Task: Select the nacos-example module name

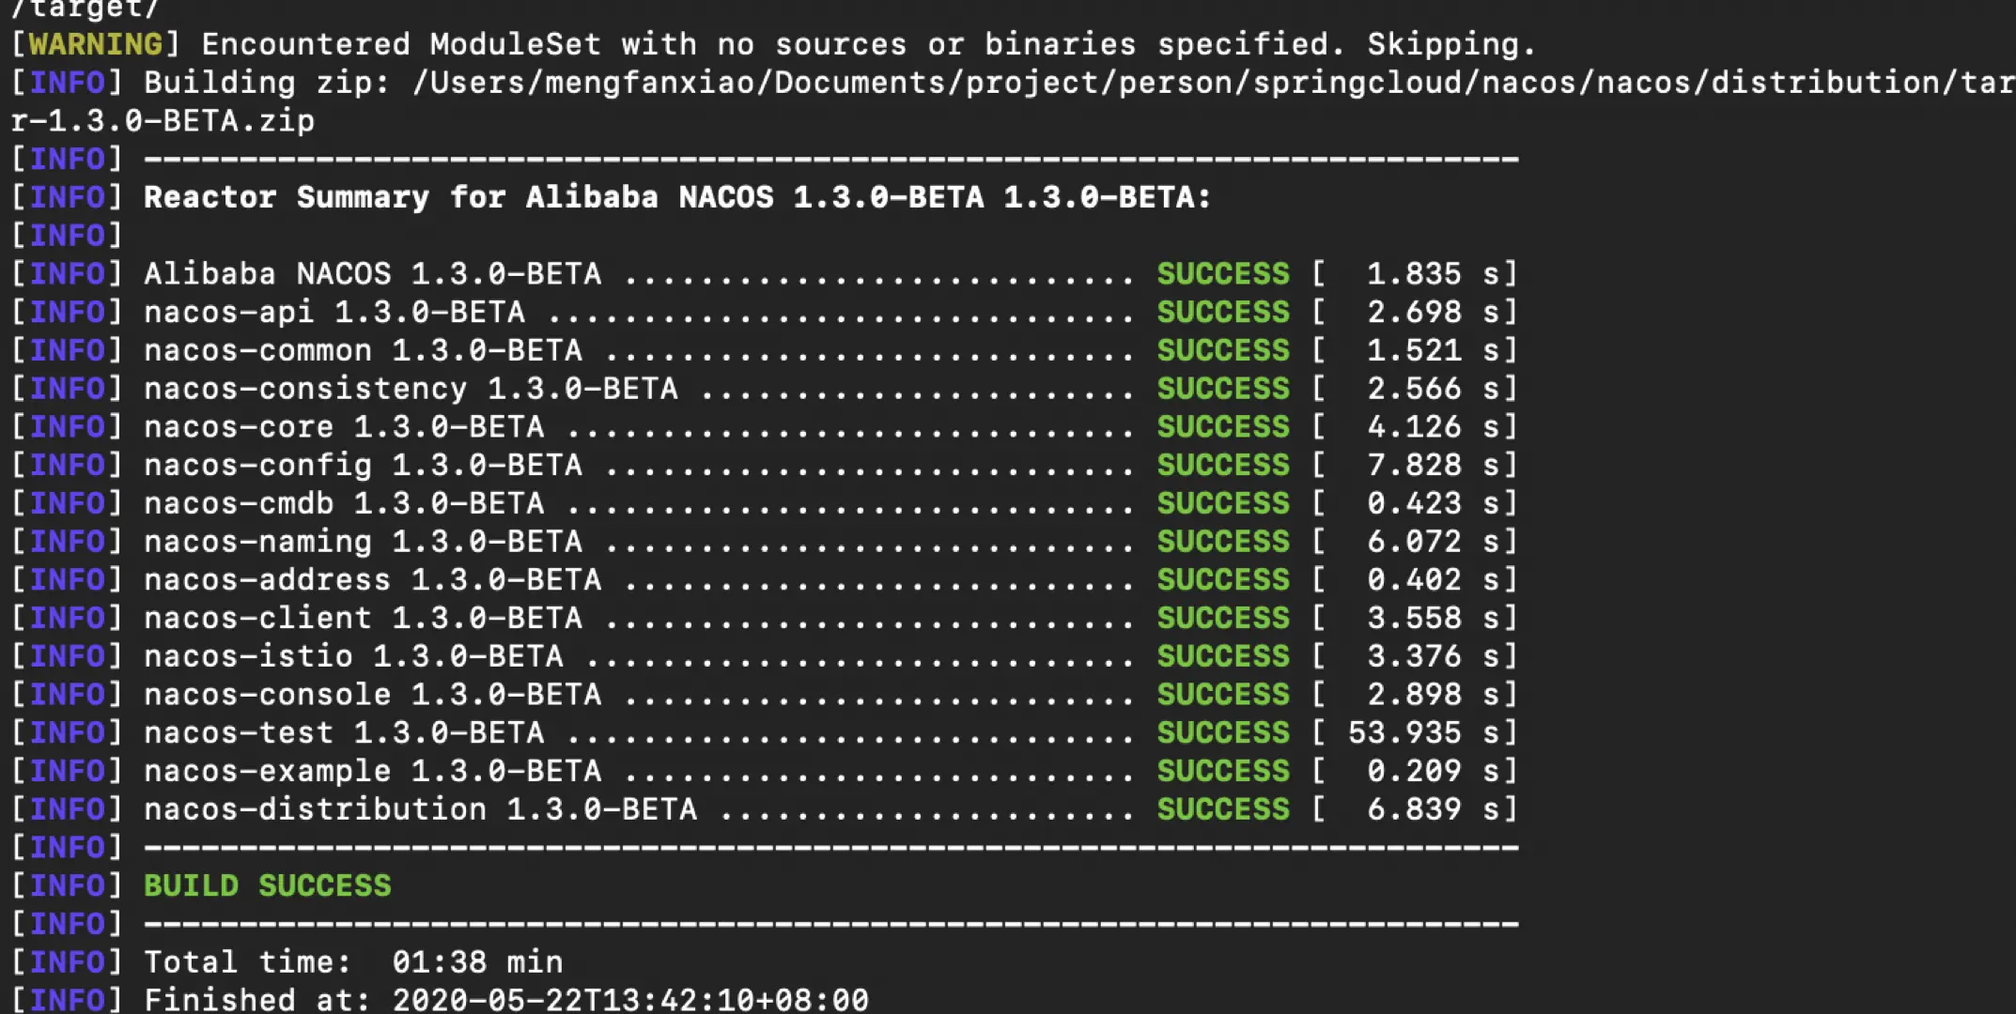Action: click(x=267, y=771)
